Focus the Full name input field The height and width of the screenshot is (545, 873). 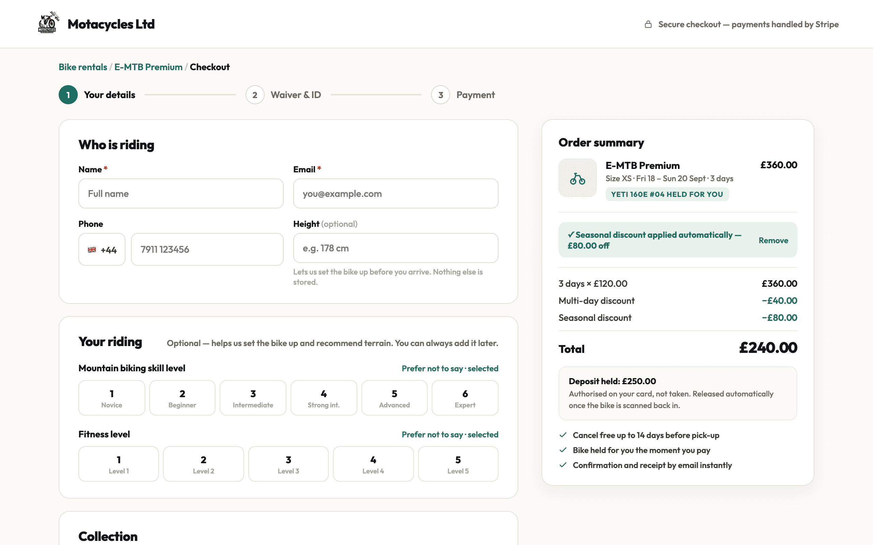(181, 193)
